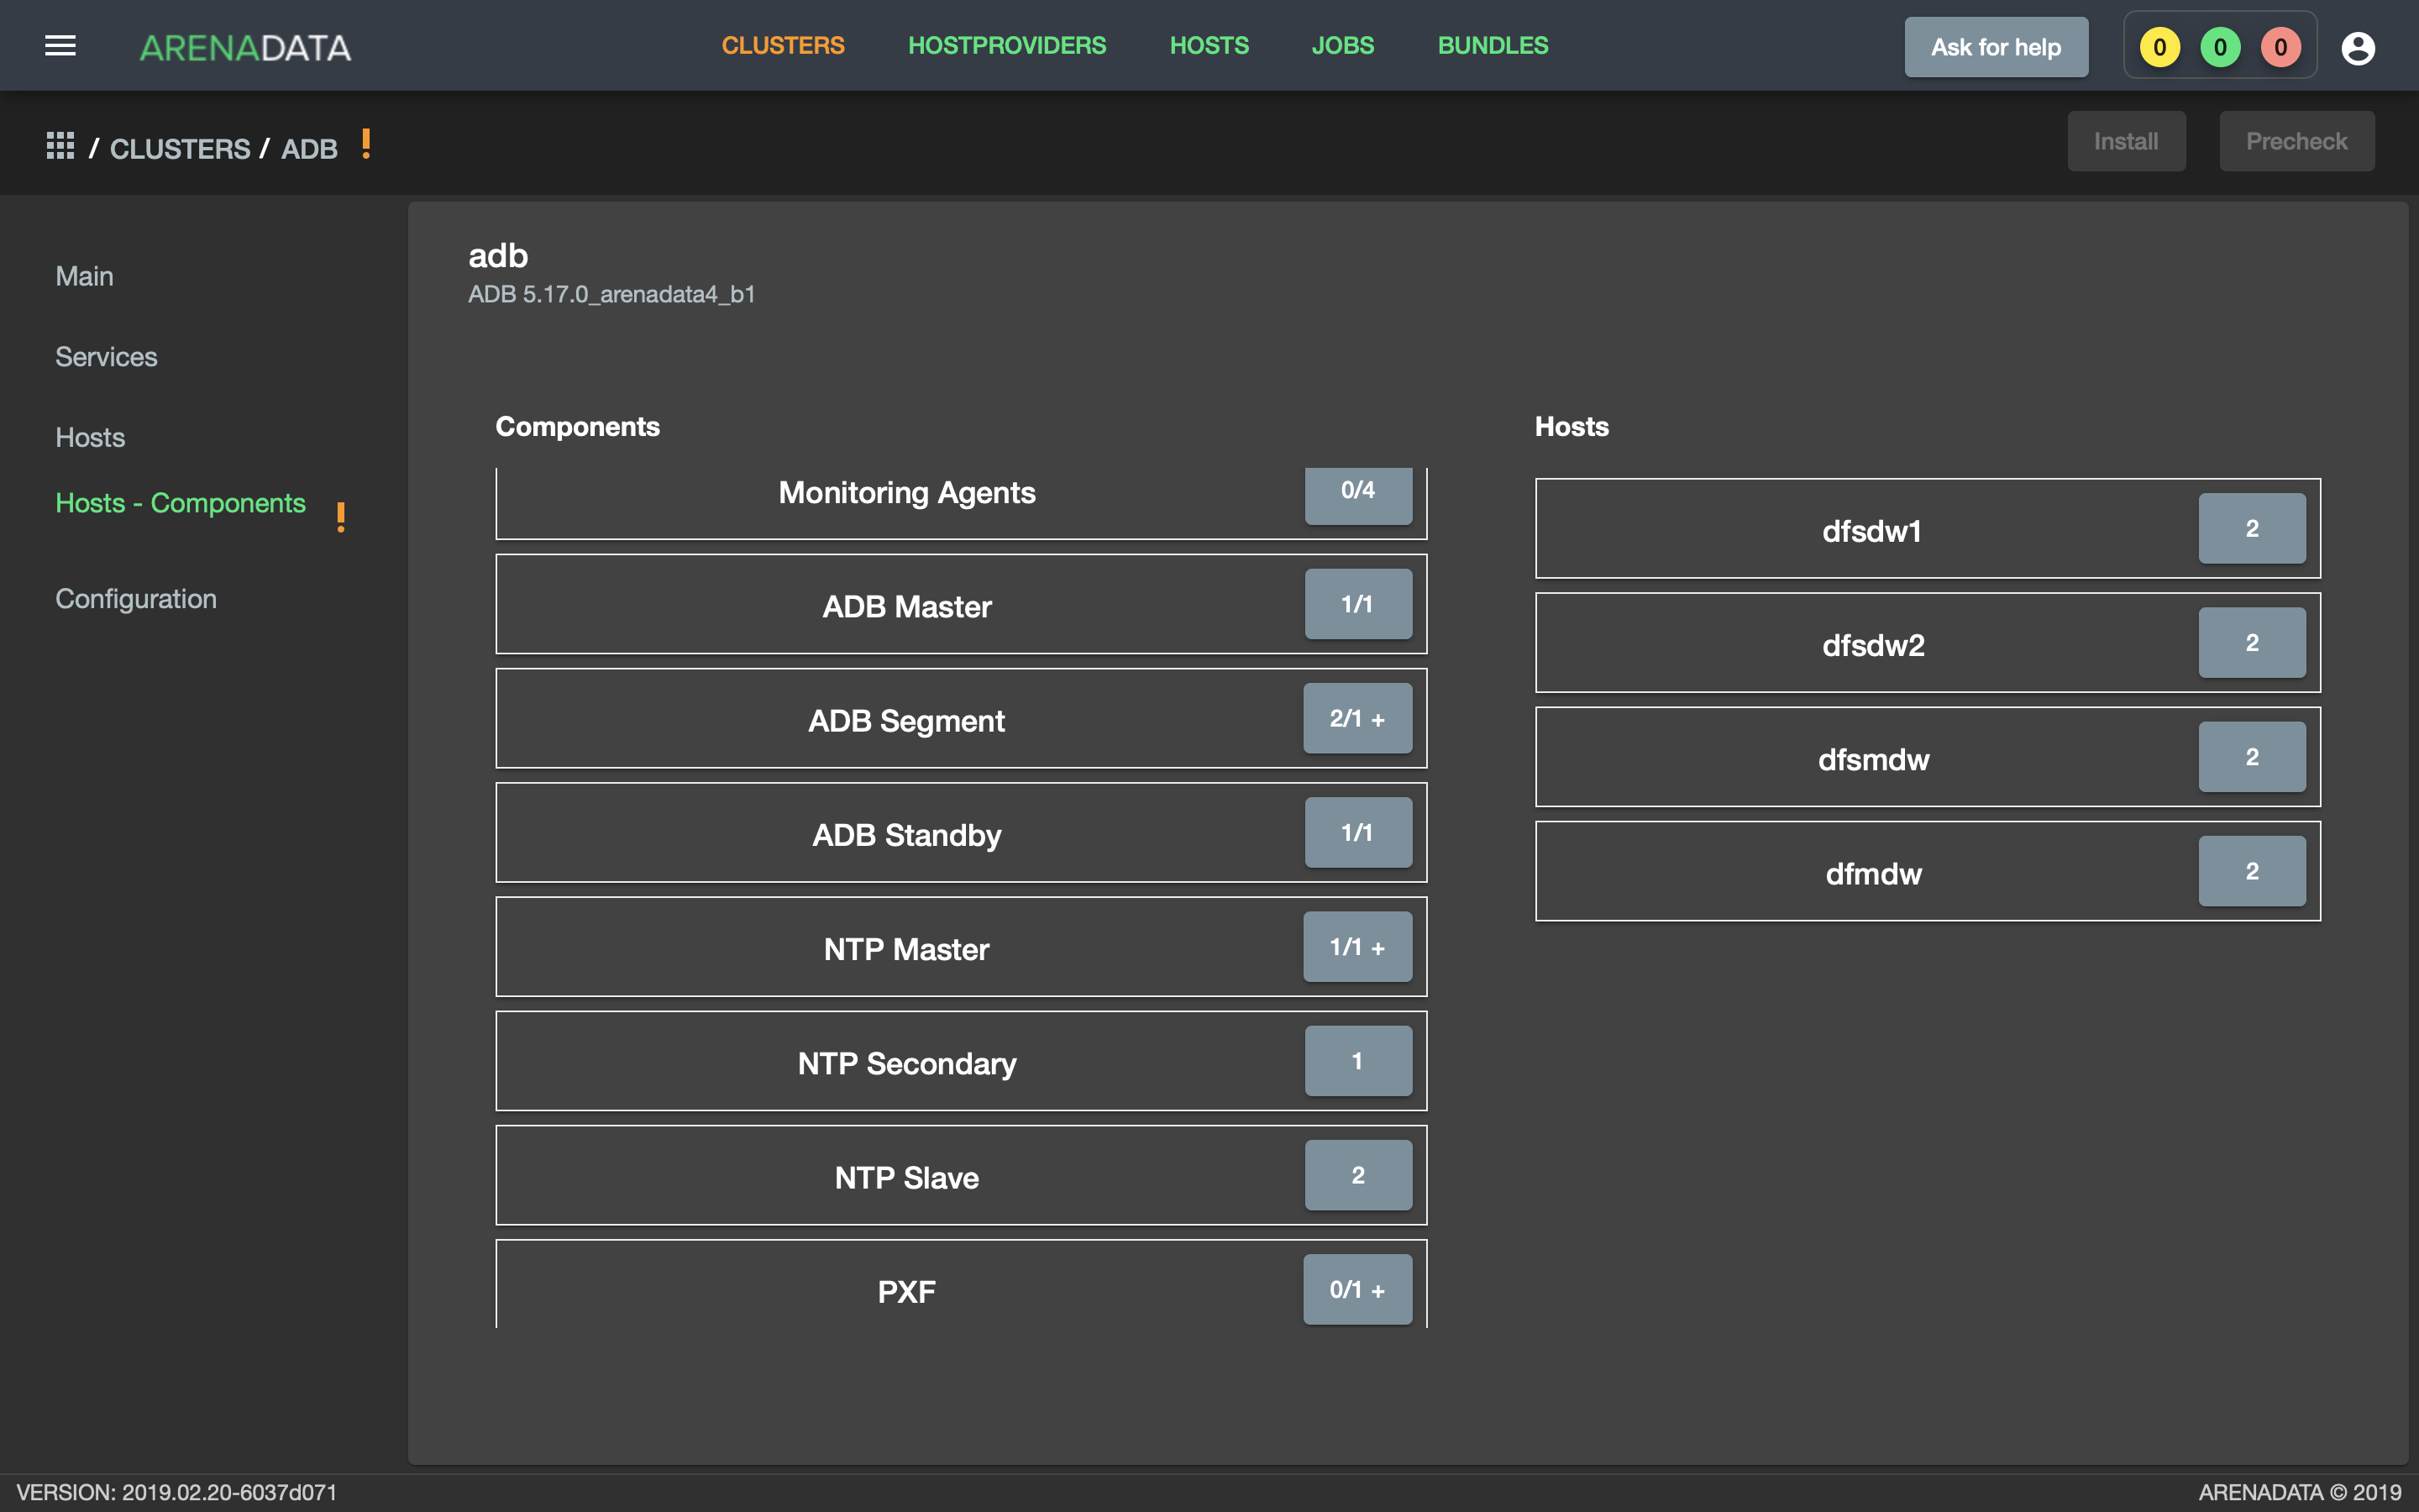The height and width of the screenshot is (1512, 2419).
Task: Click the orange warning mark beside ADB
Action: (366, 144)
